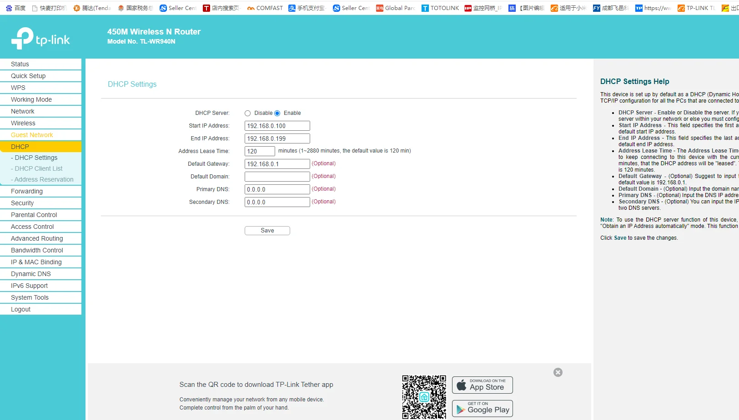
Task: Open the 监控网桥_IP bookmark
Action: coord(483,8)
